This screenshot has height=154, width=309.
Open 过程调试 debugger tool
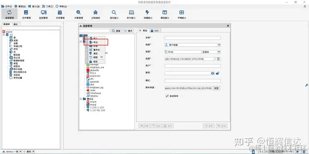[x=95, y=14]
